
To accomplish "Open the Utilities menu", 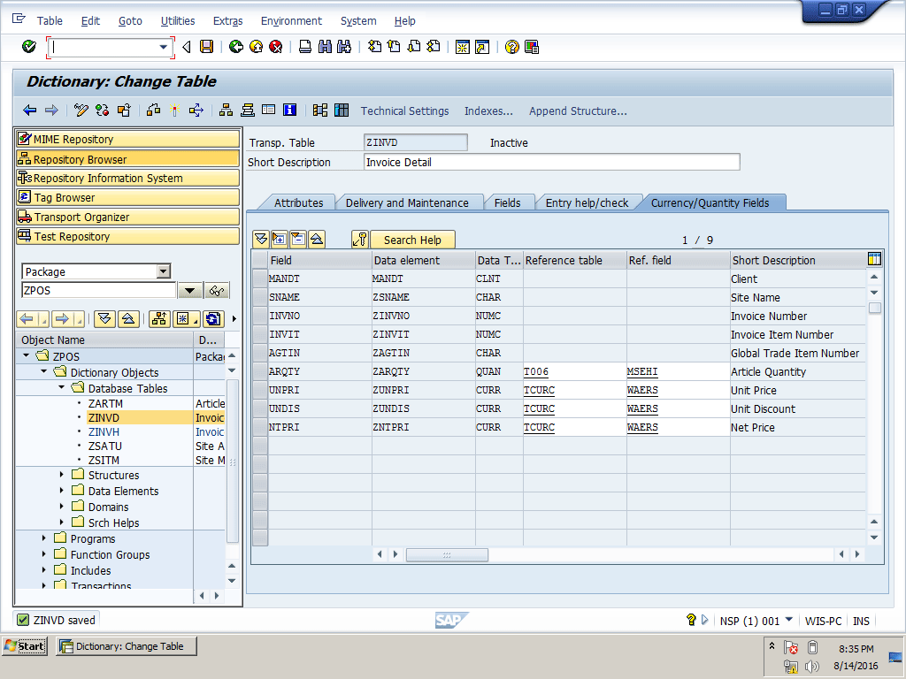I will (178, 20).
